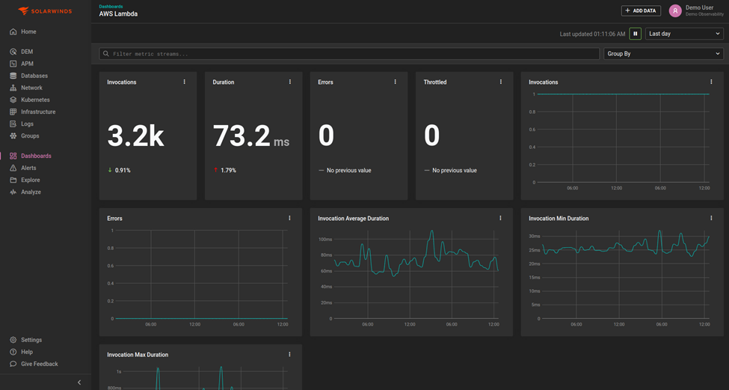
Task: Click the AWS Lambda dashboard title
Action: pos(118,14)
